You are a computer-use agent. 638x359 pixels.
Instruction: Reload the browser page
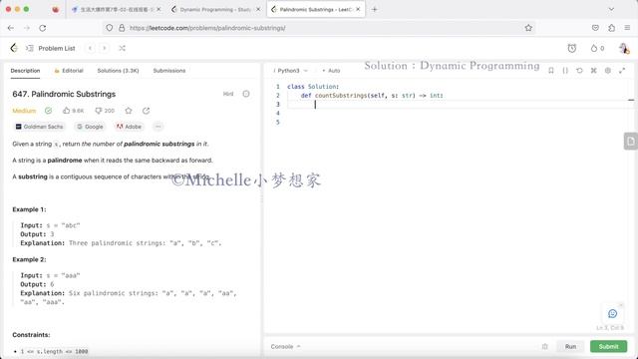point(42,28)
